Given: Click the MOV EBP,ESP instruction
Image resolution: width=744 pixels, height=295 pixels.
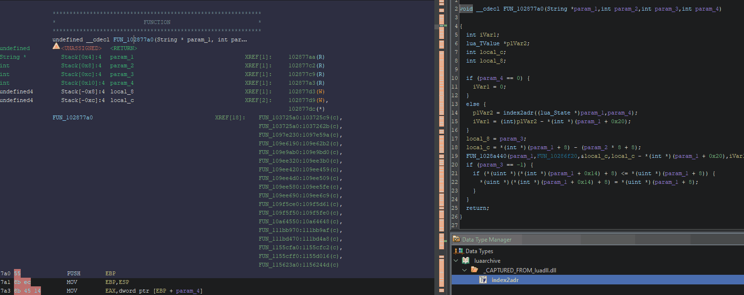Looking at the screenshot, I should 98,282.
